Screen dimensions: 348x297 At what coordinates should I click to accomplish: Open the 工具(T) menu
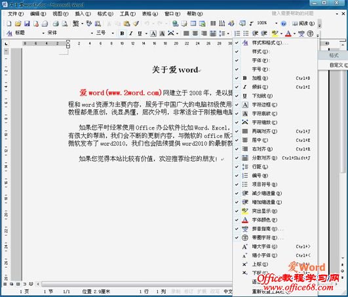pyautogui.click(x=128, y=14)
